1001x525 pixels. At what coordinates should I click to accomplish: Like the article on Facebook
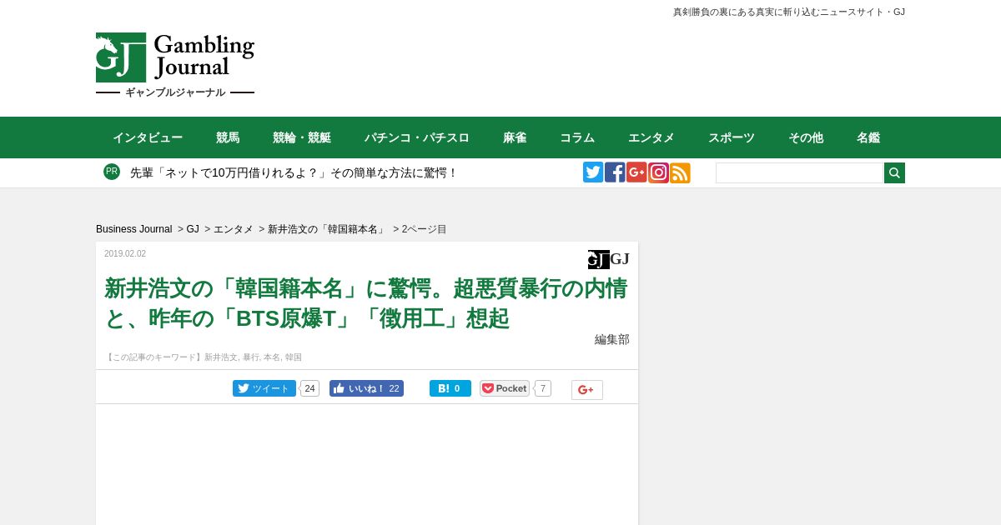pyautogui.click(x=366, y=388)
